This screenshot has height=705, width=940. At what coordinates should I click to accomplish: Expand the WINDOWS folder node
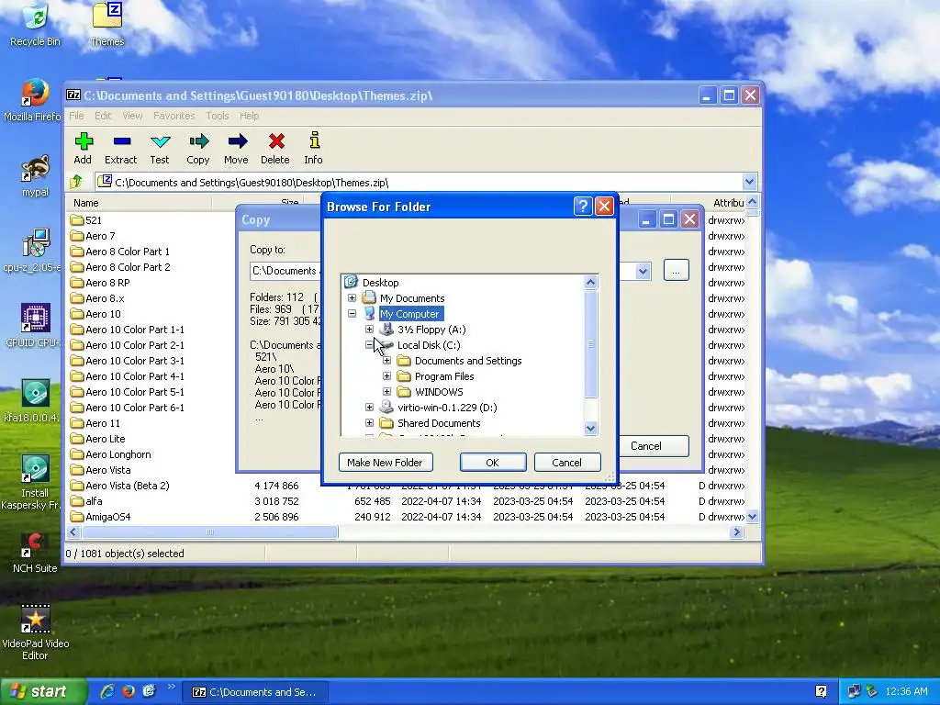click(x=386, y=391)
